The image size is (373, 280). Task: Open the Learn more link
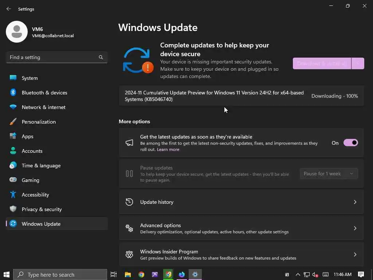point(168,149)
